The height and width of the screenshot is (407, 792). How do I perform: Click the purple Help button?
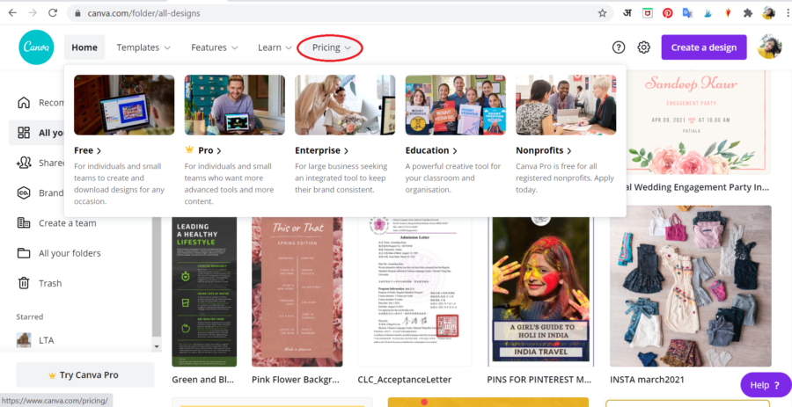pos(765,385)
